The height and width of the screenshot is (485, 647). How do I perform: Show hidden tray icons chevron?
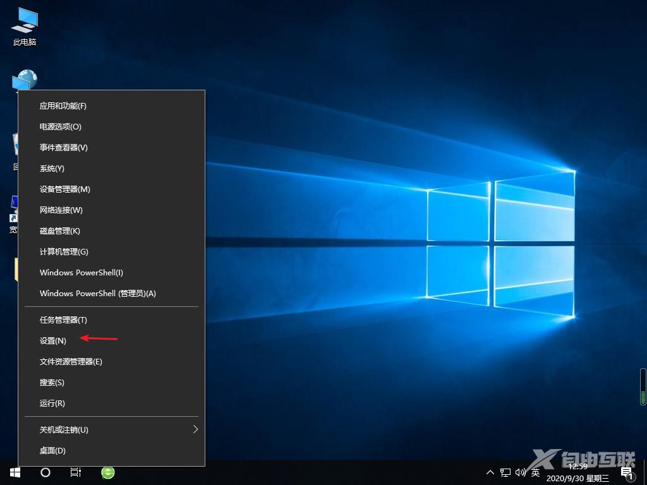[490, 472]
